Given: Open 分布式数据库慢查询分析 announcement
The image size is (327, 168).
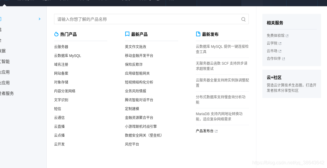Looking at the screenshot, I should (x=220, y=100).
